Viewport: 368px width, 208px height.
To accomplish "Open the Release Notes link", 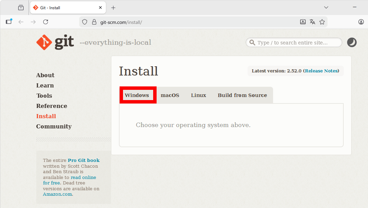I will pos(321,71).
